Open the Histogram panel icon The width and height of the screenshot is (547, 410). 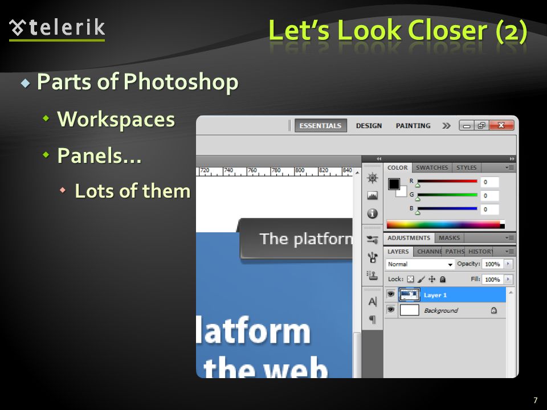[x=372, y=195]
